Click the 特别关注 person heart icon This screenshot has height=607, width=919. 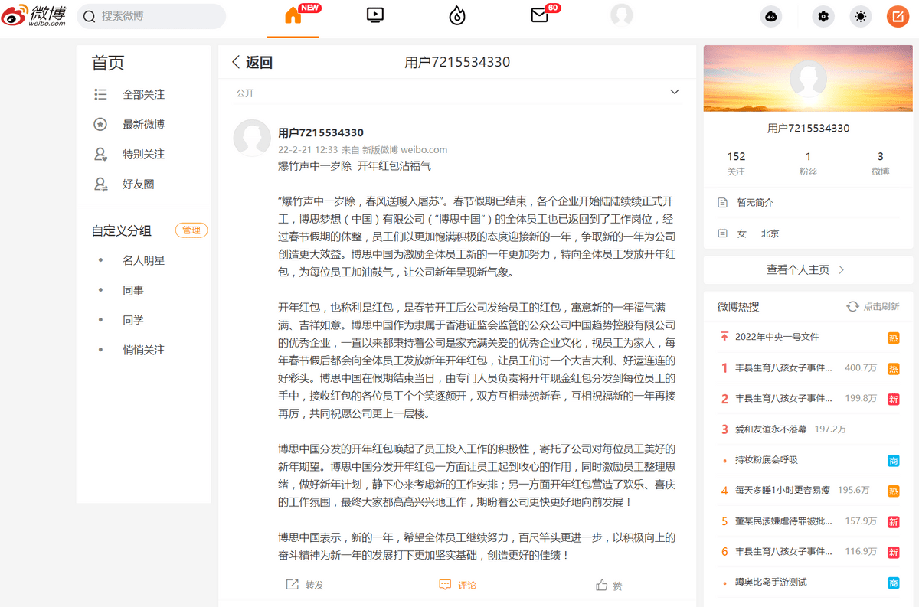click(x=100, y=154)
